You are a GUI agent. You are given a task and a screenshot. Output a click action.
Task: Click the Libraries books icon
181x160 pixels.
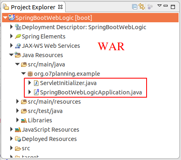click(24, 120)
